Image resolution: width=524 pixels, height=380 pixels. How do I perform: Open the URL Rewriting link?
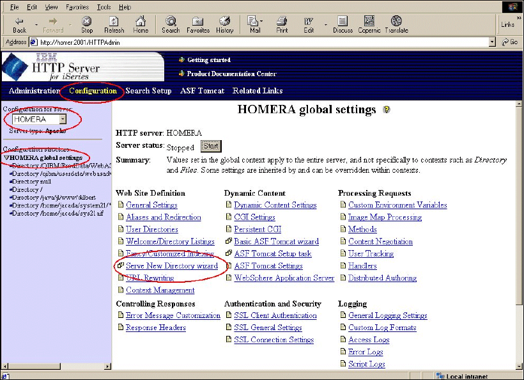[150, 278]
